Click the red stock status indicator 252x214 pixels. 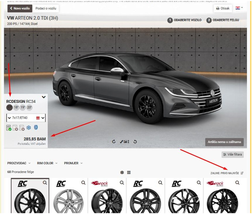click(38, 118)
